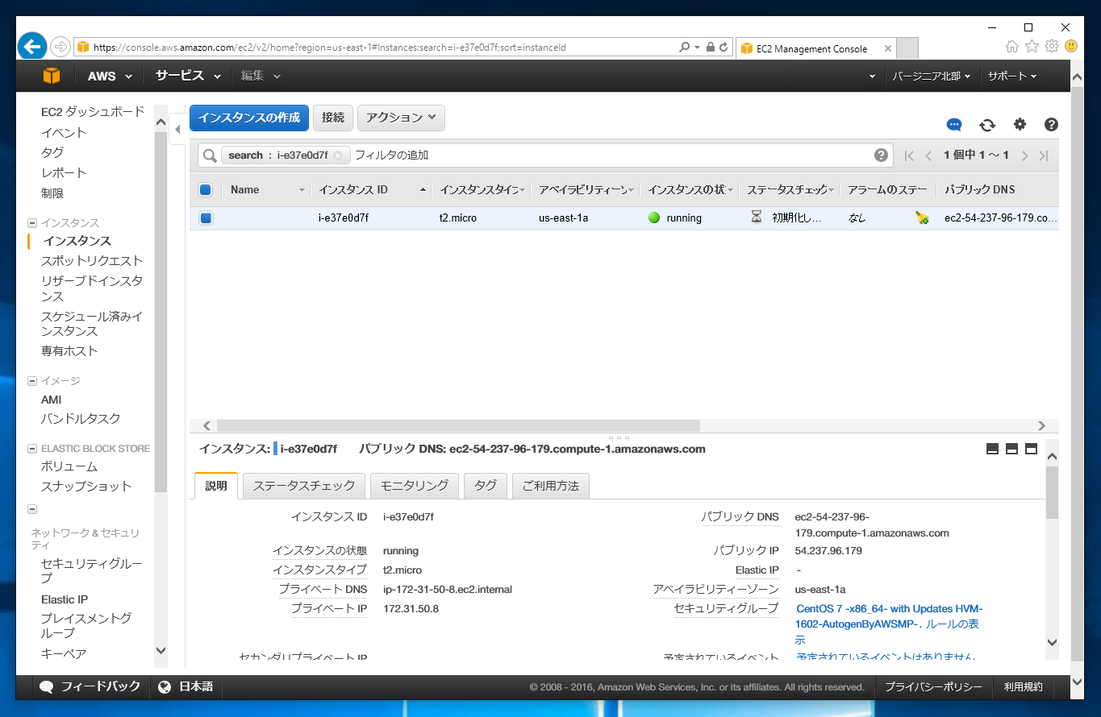Click the search filter help icon
Image resolution: width=1101 pixels, height=717 pixels.
881,155
